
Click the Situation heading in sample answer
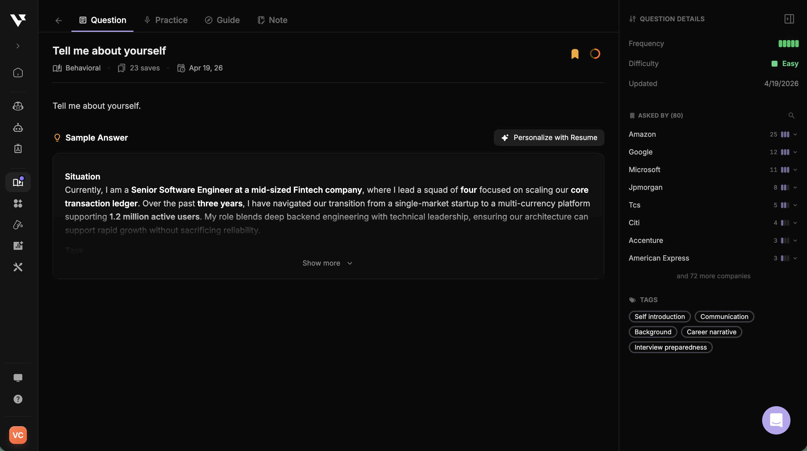(82, 177)
